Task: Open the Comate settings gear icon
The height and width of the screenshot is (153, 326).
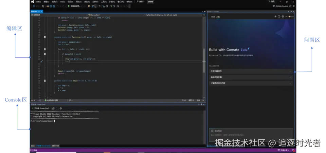Action: [283, 16]
